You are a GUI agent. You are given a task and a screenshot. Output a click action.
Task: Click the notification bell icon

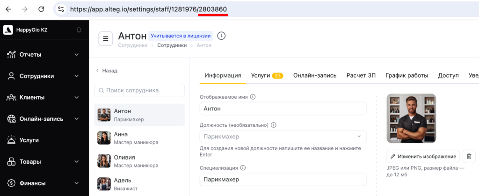[x=79, y=30]
